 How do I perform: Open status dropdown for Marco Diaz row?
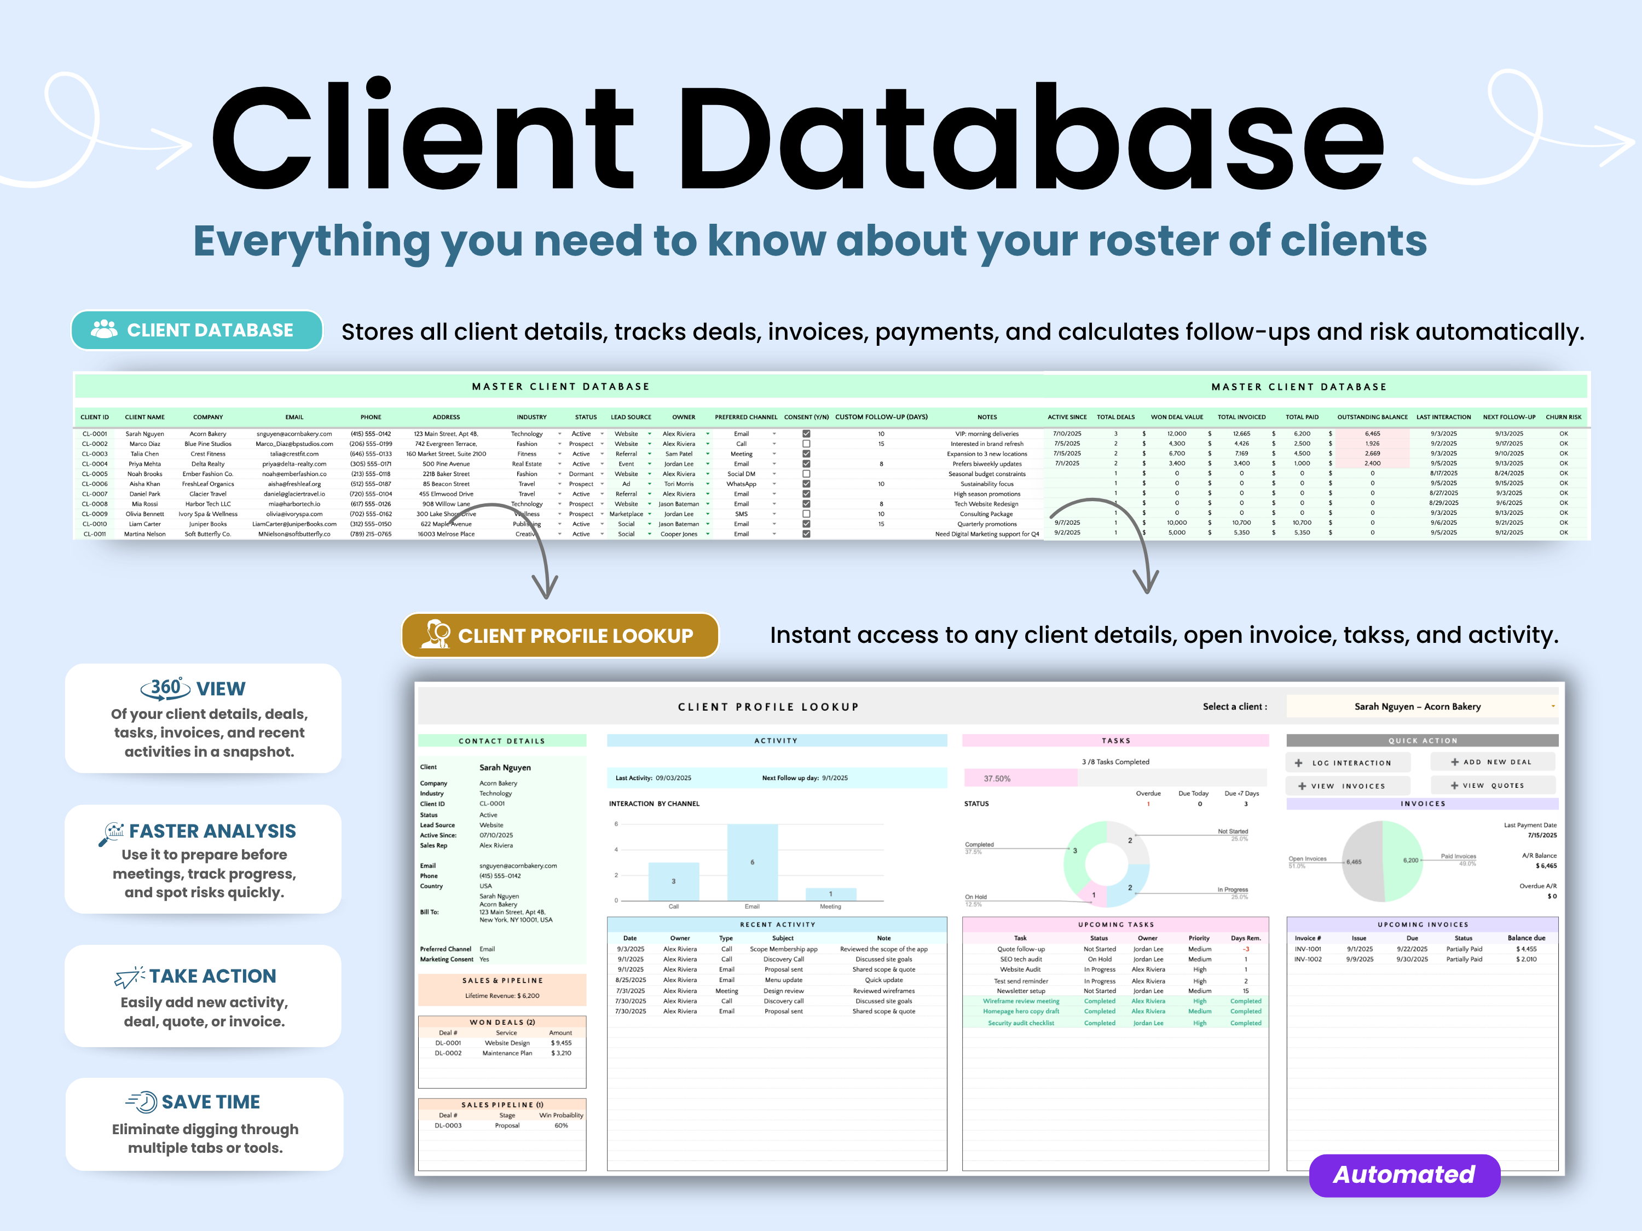tap(602, 444)
